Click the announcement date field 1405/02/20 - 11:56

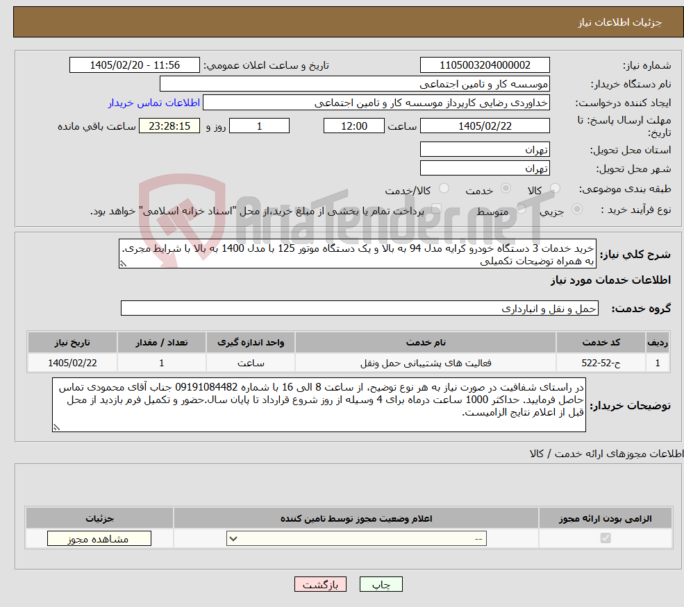click(x=134, y=65)
